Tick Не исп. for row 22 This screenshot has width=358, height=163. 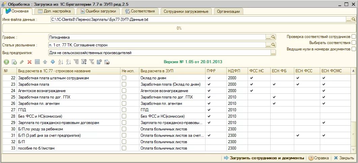click(x=124, y=78)
